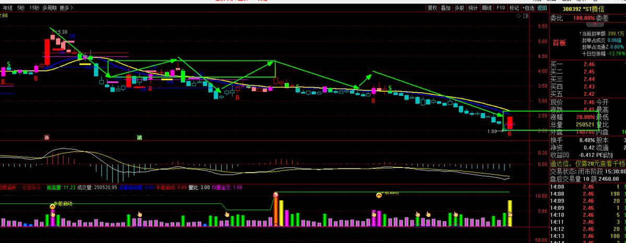Select the 15秒 period tab
Screen dimensions: 626x243
click(x=34, y=8)
